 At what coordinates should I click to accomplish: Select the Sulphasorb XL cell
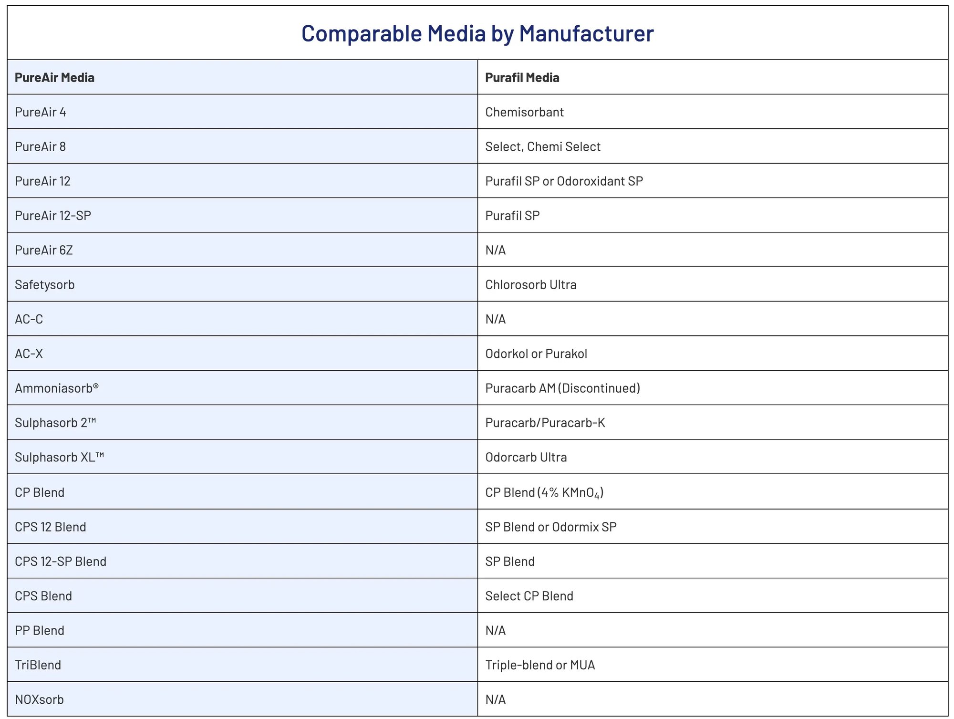click(59, 457)
